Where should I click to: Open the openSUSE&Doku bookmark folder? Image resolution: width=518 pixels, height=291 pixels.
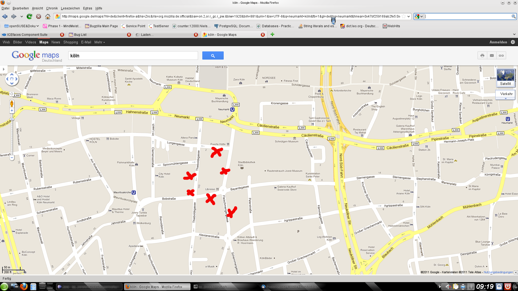click(22, 26)
